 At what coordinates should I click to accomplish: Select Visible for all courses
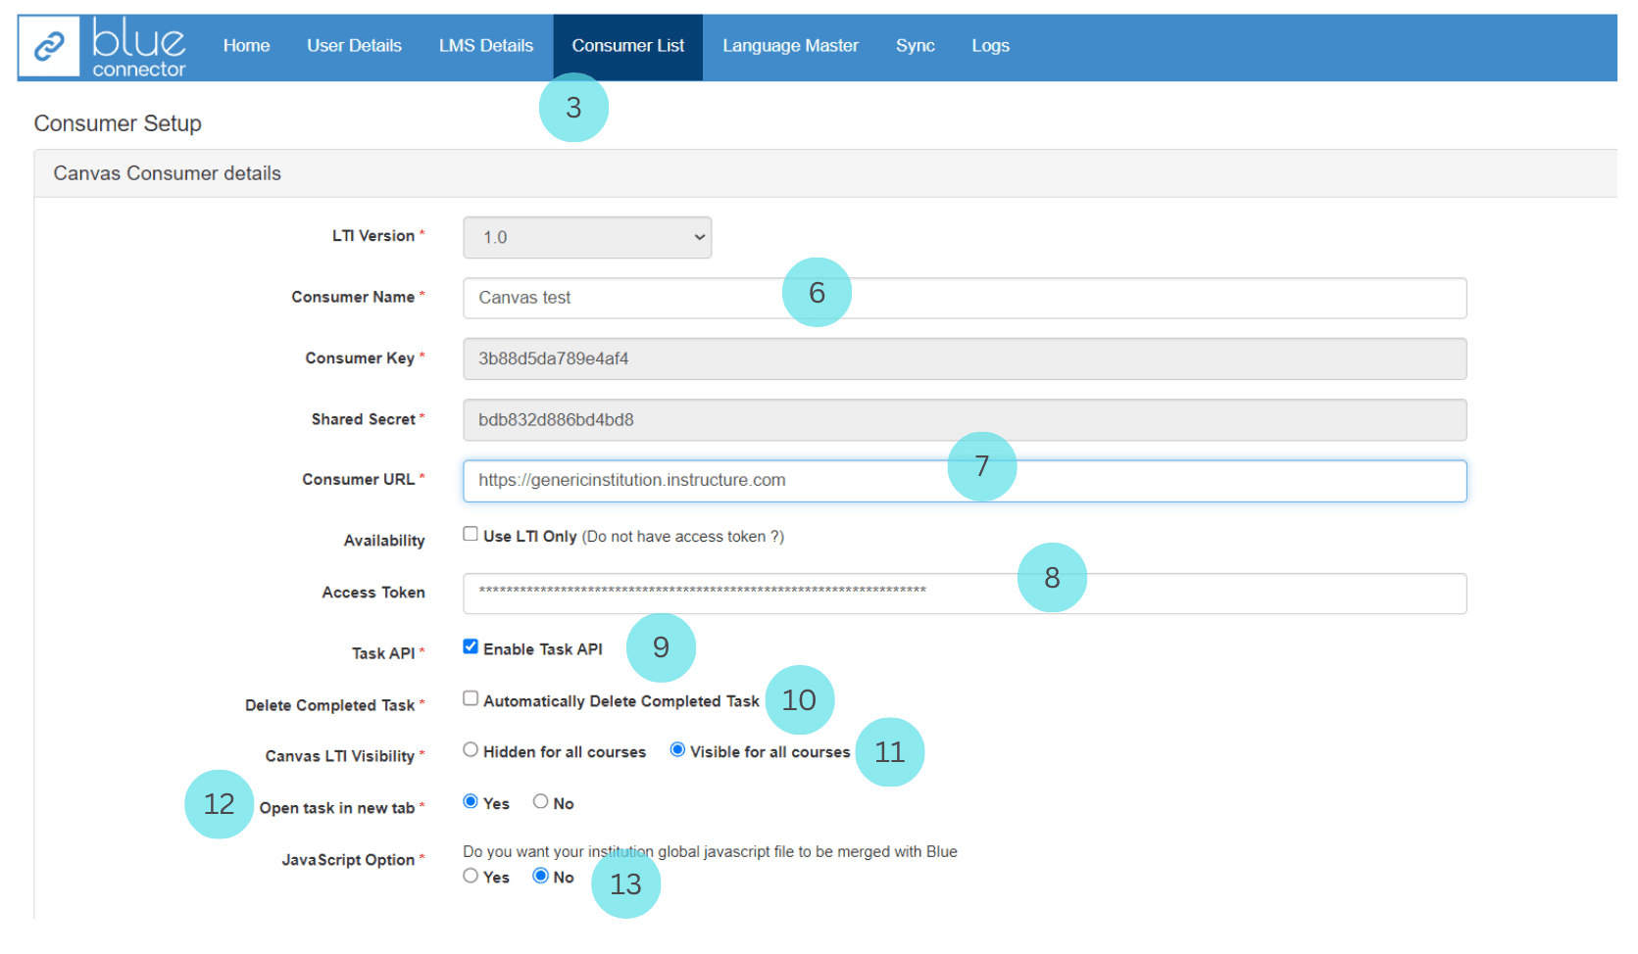click(677, 750)
